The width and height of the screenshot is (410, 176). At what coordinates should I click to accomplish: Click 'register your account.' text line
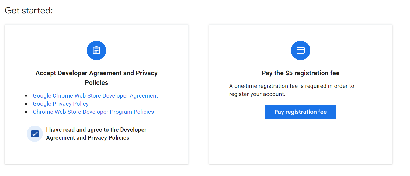(257, 94)
